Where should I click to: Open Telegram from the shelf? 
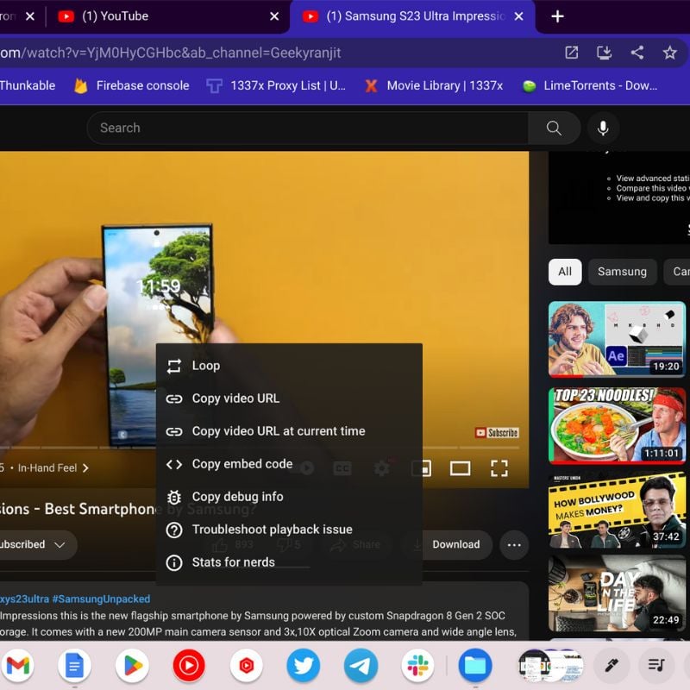point(361,665)
